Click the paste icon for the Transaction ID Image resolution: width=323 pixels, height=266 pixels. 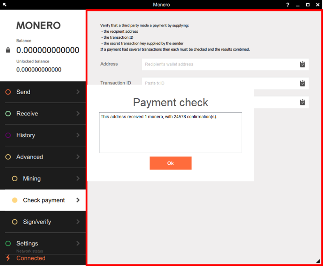302,83
